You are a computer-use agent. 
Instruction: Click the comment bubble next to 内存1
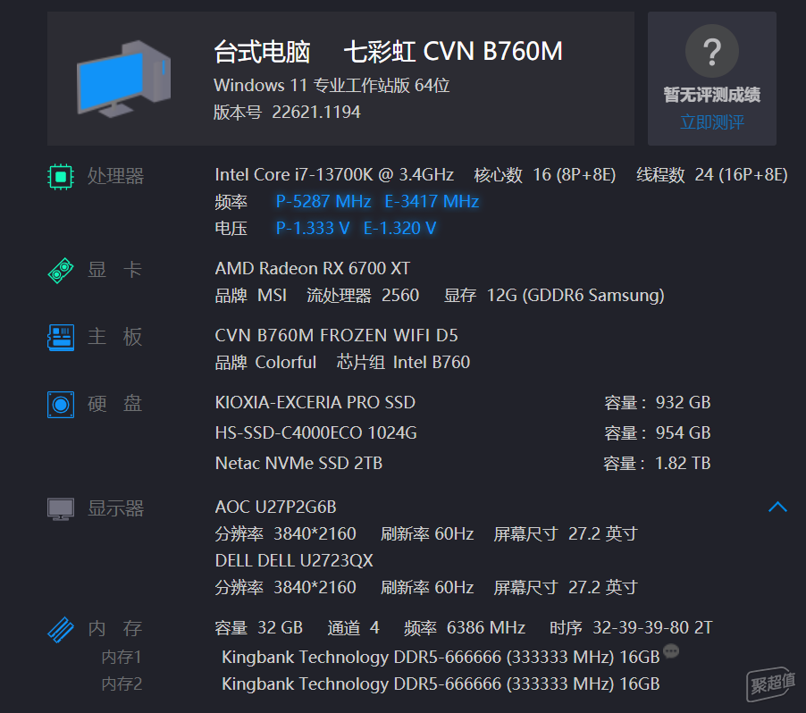point(671,651)
